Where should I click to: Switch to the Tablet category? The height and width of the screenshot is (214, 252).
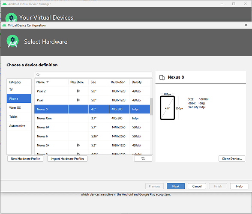pos(19,117)
